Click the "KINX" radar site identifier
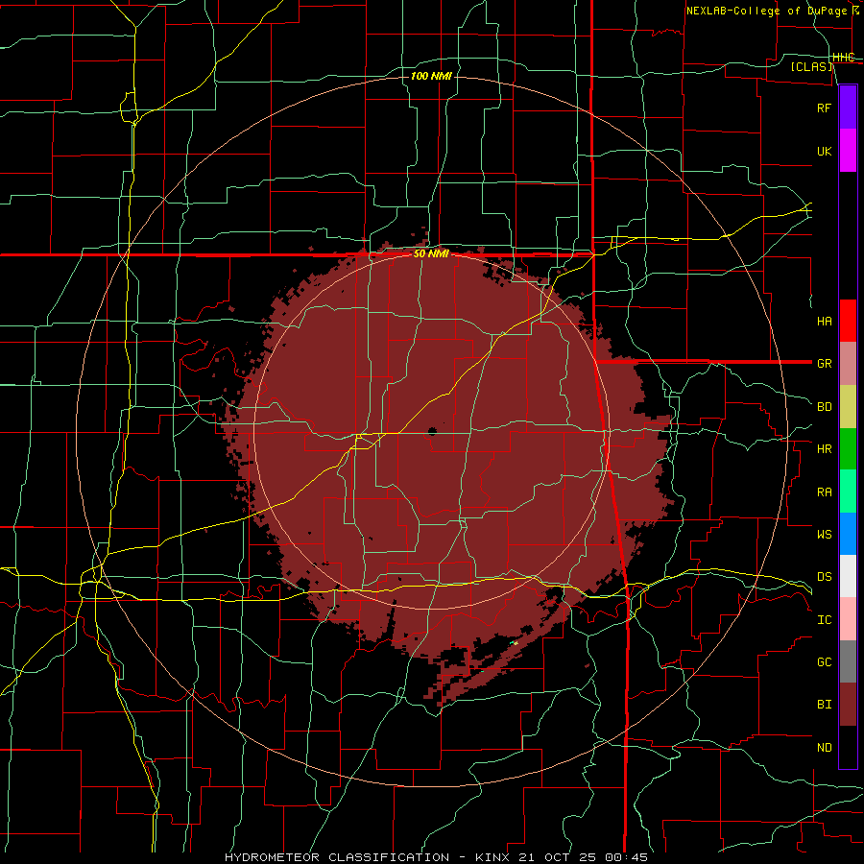Image resolution: width=864 pixels, height=864 pixels. point(492,857)
